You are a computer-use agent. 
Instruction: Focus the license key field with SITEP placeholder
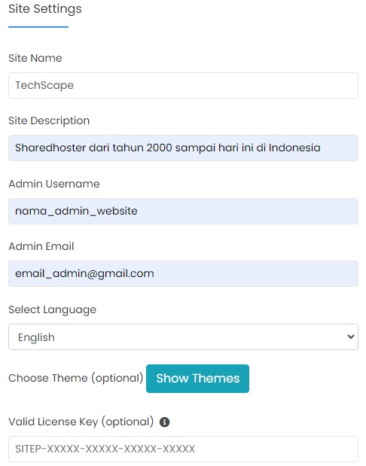pyautogui.click(x=183, y=449)
